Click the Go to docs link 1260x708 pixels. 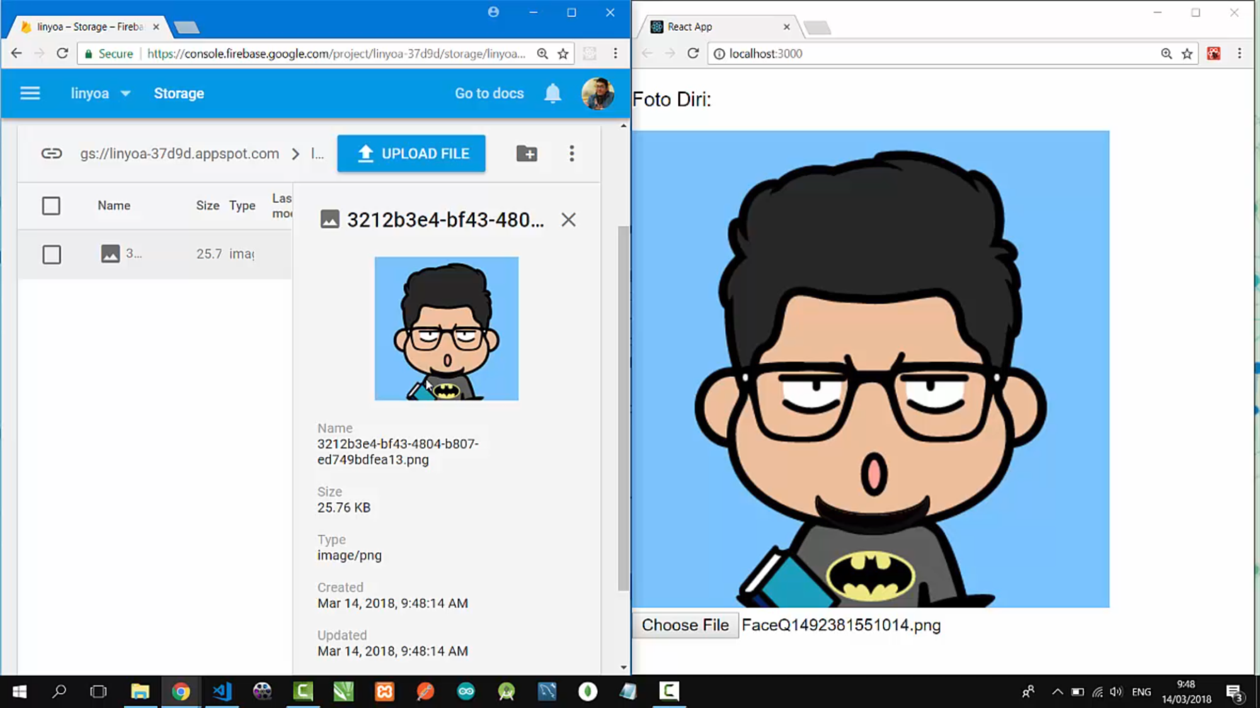[489, 93]
